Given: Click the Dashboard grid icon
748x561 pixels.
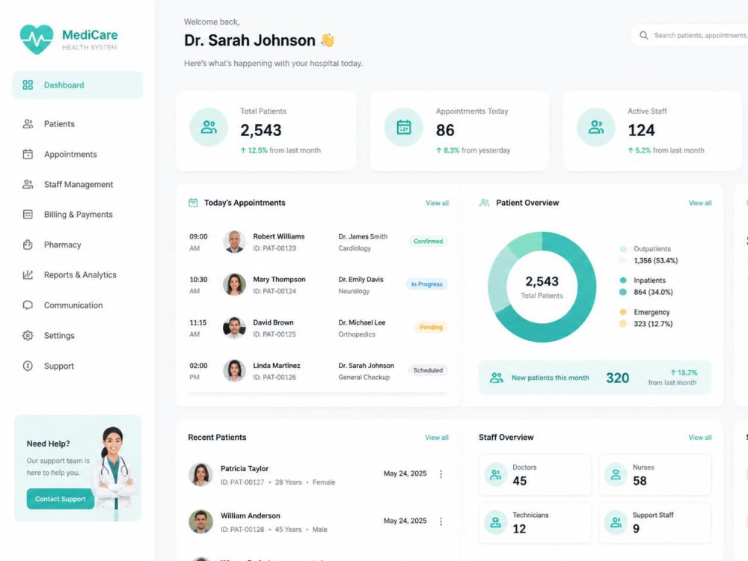Looking at the screenshot, I should [x=28, y=85].
